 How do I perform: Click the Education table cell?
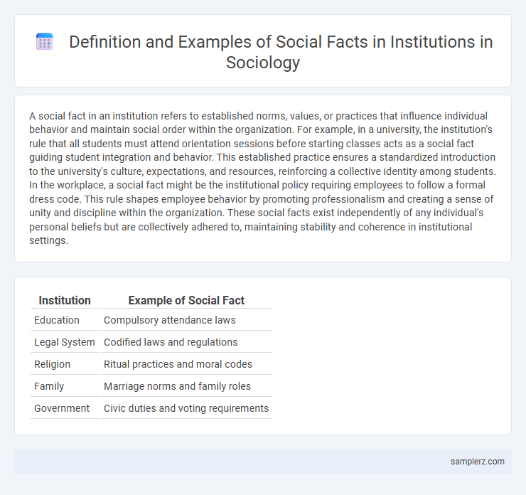[x=65, y=320]
